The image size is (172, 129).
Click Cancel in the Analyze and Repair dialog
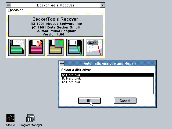coord(125,101)
